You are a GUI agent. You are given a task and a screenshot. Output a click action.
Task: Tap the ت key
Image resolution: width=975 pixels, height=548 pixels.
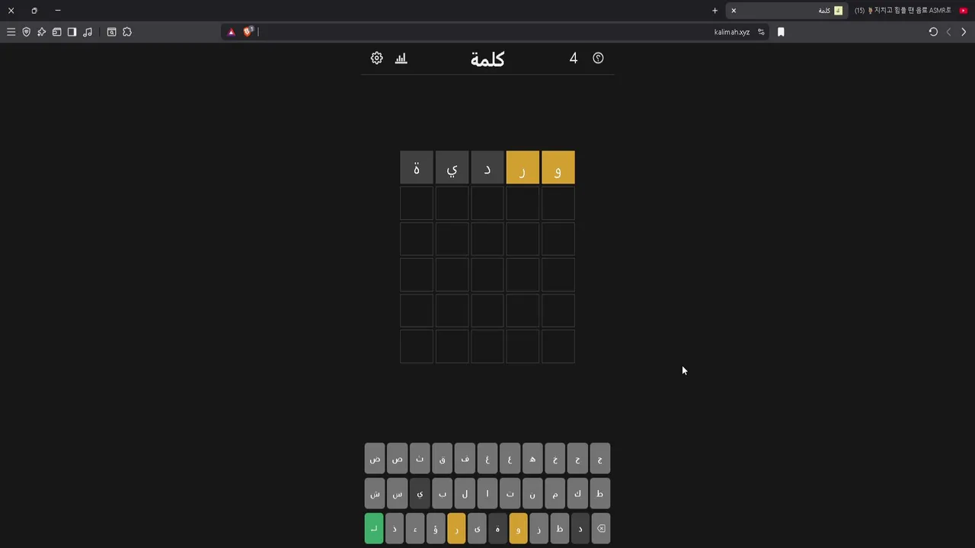tap(510, 494)
